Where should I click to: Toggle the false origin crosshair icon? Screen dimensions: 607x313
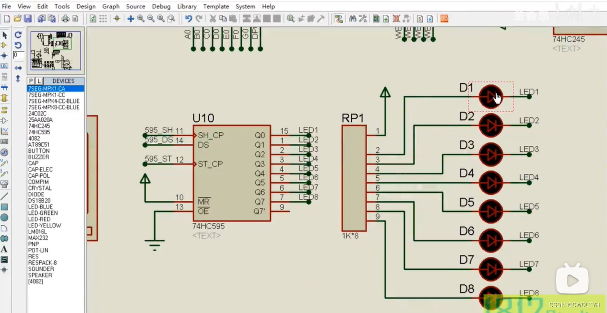tap(117, 19)
